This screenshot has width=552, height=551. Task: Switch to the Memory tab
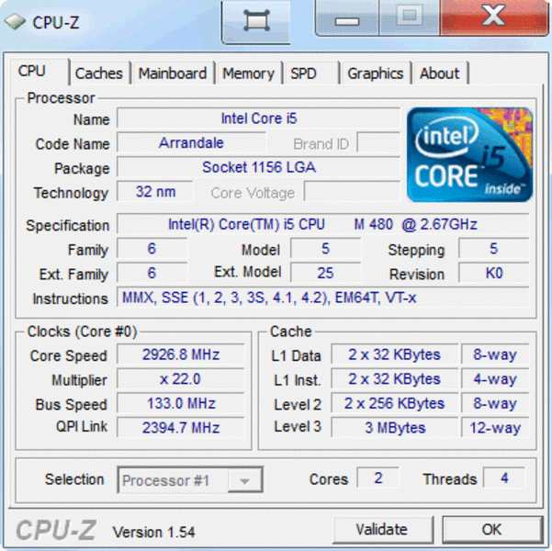pos(249,73)
